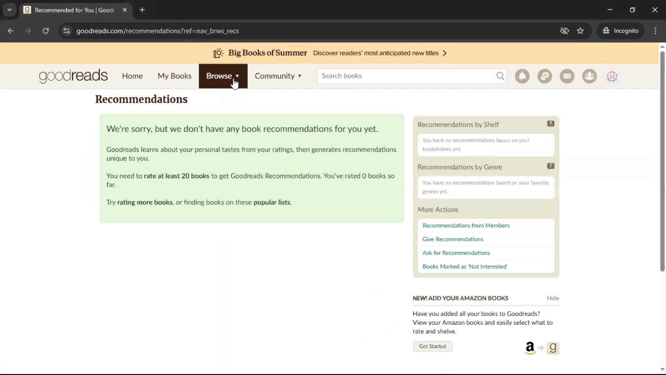This screenshot has width=666, height=375.
Task: Open the notifications bell icon
Action: 522,76
